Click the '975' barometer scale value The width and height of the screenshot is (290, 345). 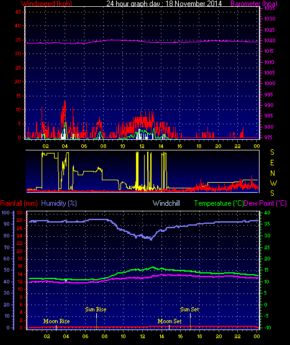pyautogui.click(x=268, y=137)
